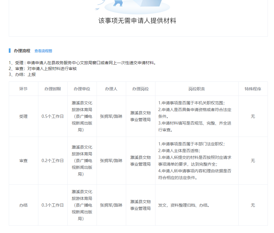Click 濉溪县文物事业管理局 in the 办结 row

(x=141, y=205)
